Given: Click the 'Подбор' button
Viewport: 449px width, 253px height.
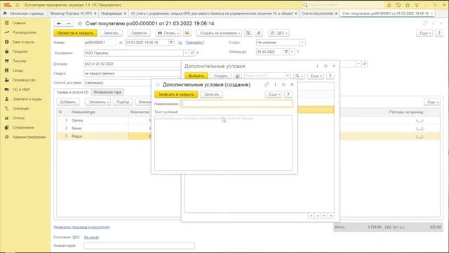Looking at the screenshot, I should point(123,102).
